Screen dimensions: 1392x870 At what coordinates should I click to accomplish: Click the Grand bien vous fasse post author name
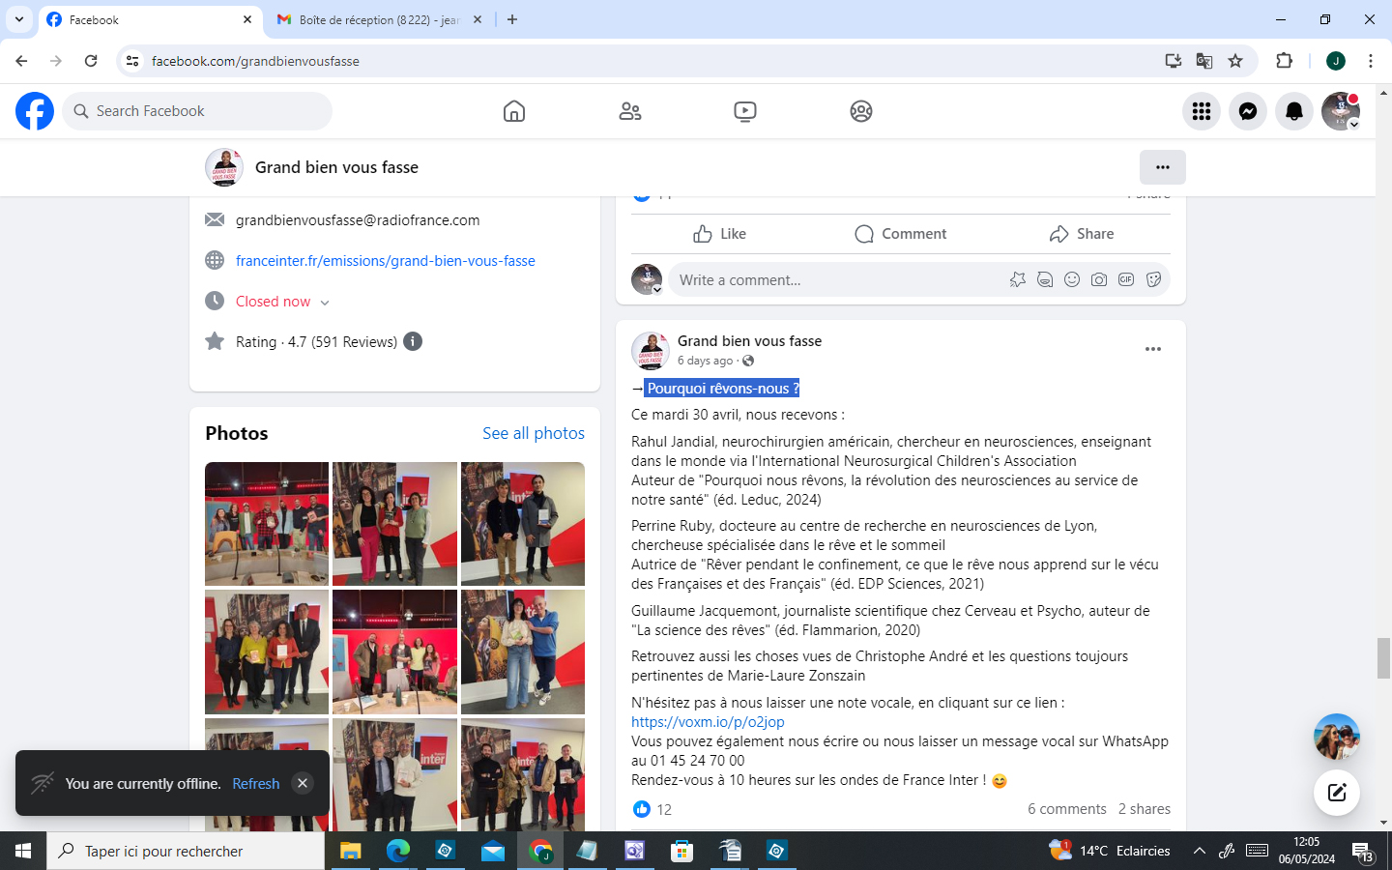(750, 341)
